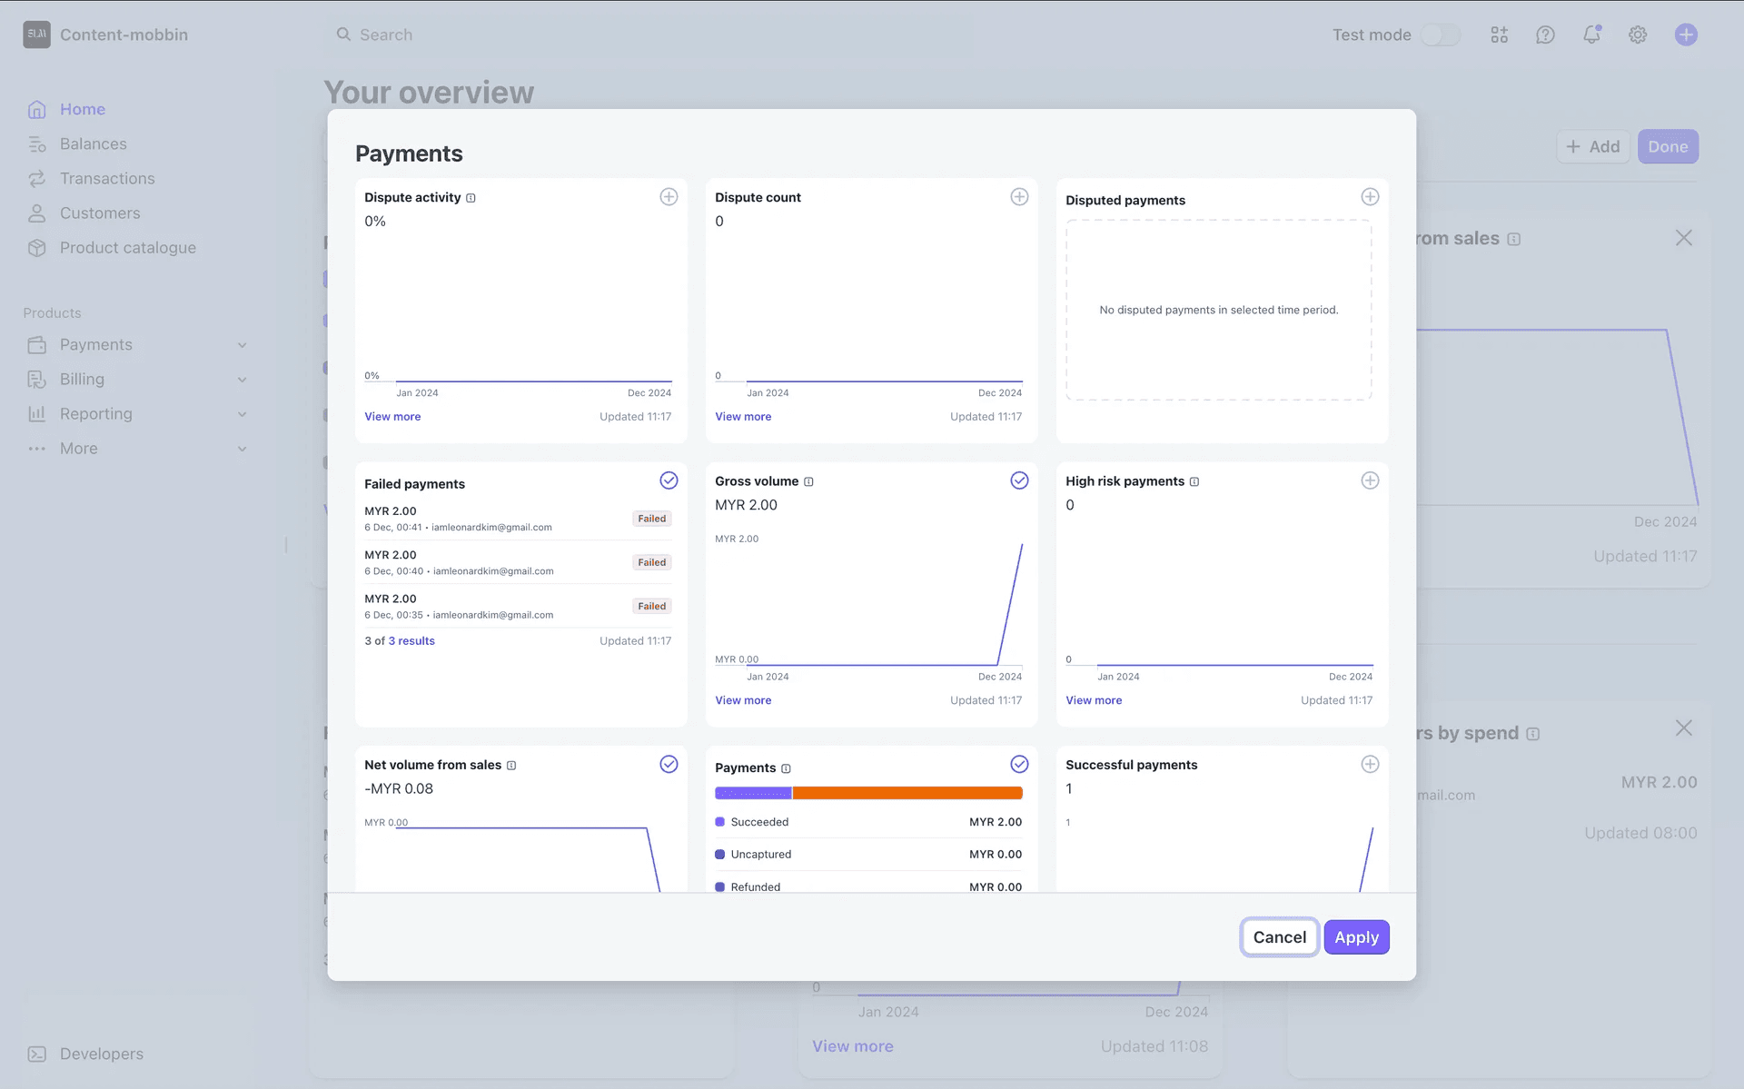Expand the Reporting section chevron
Viewport: 1744px width, 1089px height.
(x=242, y=413)
